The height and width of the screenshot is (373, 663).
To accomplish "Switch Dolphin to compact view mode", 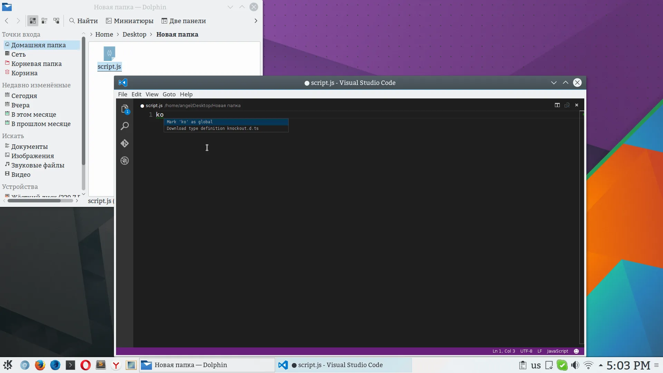I will click(45, 21).
